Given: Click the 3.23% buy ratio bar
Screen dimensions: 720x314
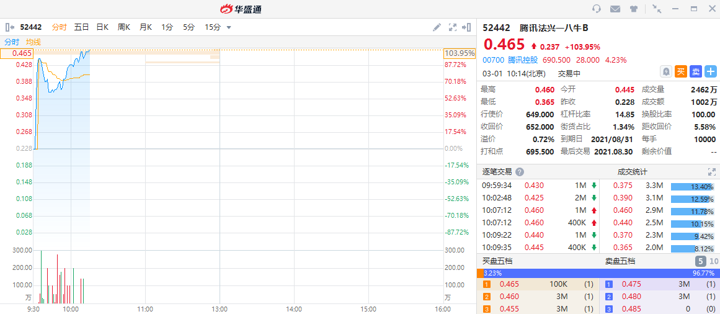Looking at the screenshot, I should point(481,273).
